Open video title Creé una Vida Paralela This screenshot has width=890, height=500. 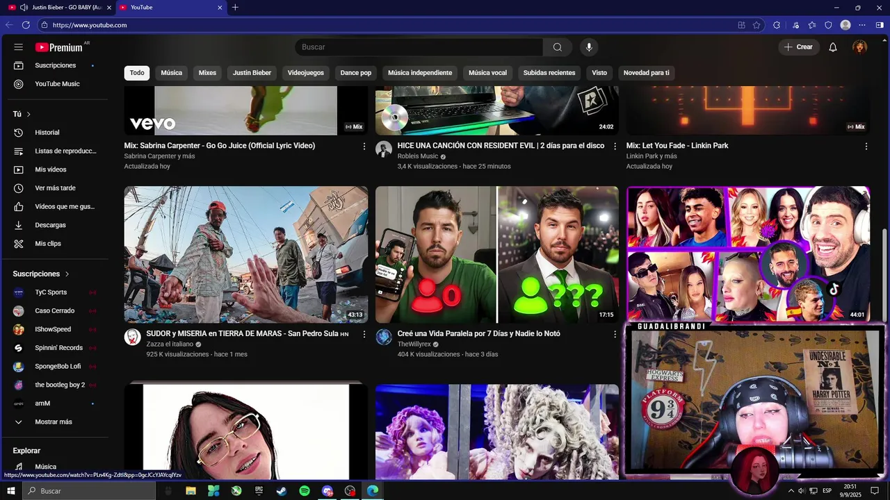tap(478, 334)
